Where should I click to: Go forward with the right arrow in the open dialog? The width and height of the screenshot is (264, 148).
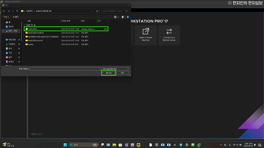[9, 11]
